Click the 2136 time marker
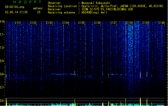The height and width of the screenshot is (106, 168). click(97, 23)
